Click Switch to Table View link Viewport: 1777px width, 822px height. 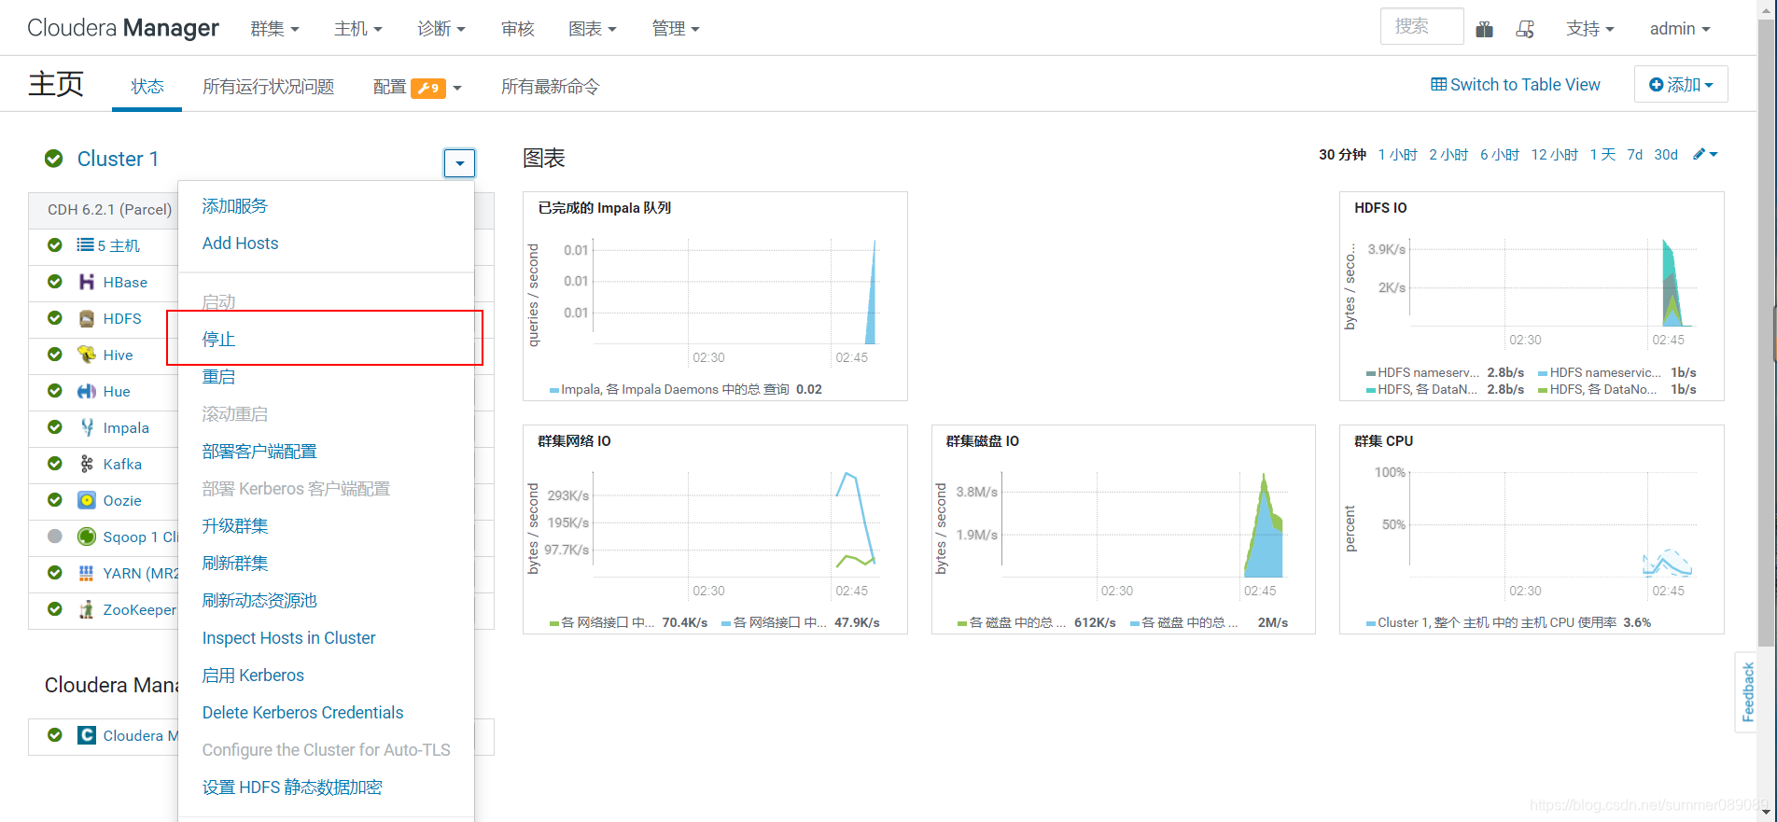click(1516, 85)
